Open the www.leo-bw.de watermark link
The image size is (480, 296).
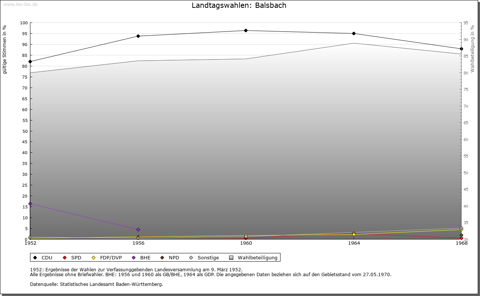coord(20,4)
